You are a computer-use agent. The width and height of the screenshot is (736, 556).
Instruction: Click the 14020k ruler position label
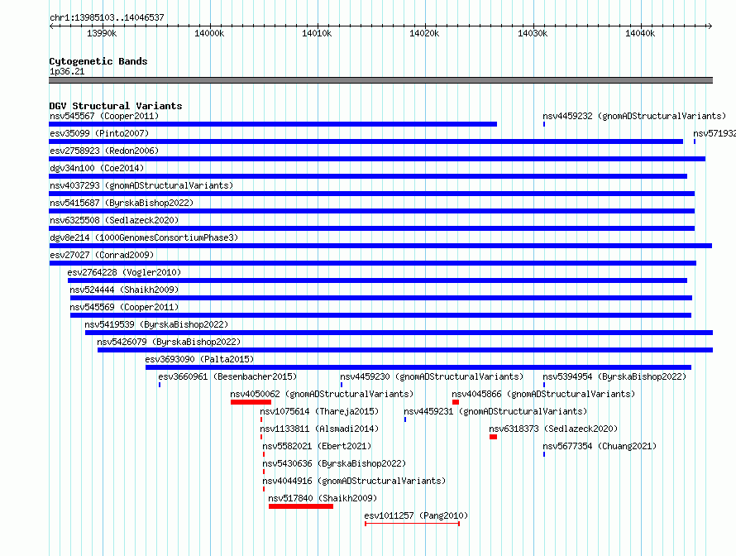(425, 33)
